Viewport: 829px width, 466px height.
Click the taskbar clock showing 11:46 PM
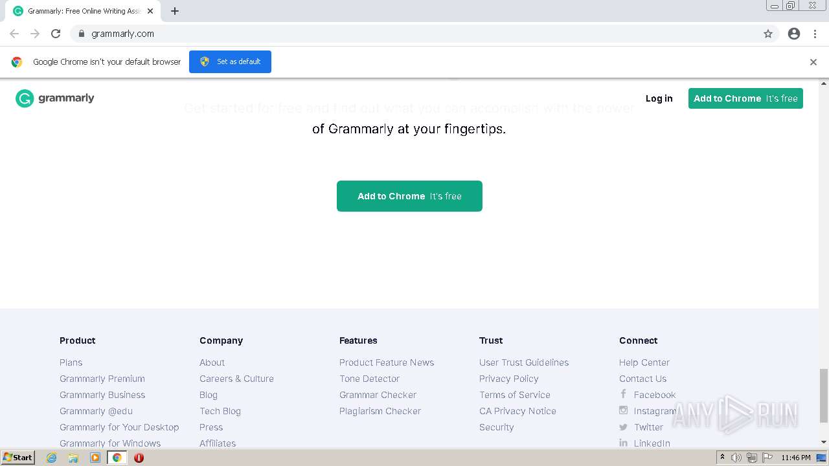[795, 458]
